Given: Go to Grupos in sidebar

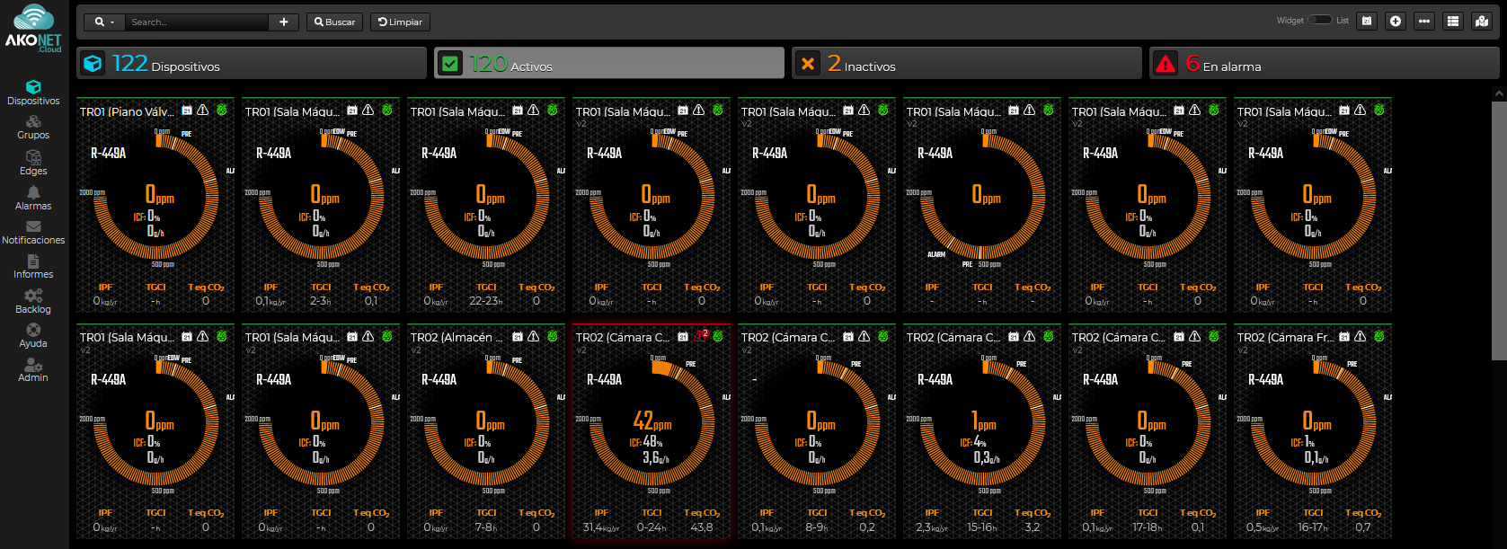Looking at the screenshot, I should click(x=33, y=128).
